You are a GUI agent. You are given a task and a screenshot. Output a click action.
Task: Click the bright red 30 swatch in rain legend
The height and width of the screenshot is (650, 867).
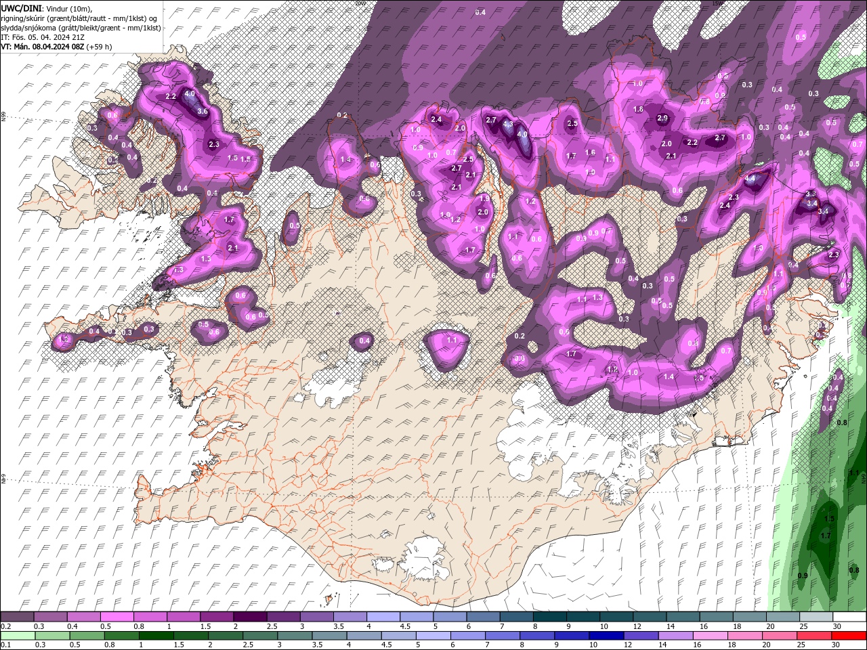849,636
